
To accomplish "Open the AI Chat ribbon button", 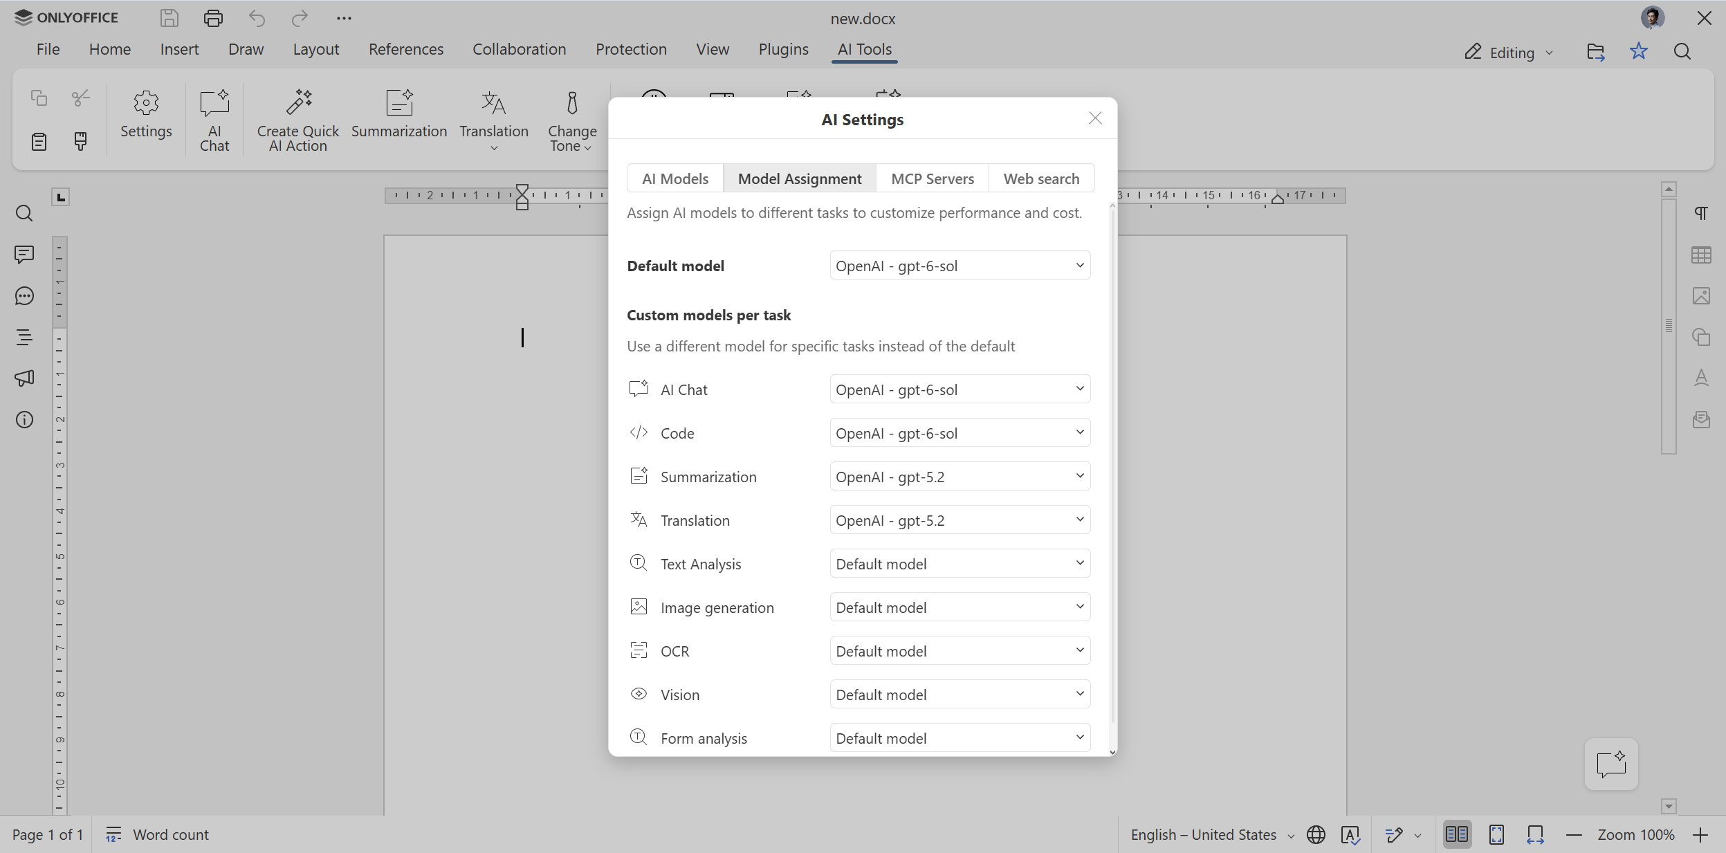I will tap(214, 120).
